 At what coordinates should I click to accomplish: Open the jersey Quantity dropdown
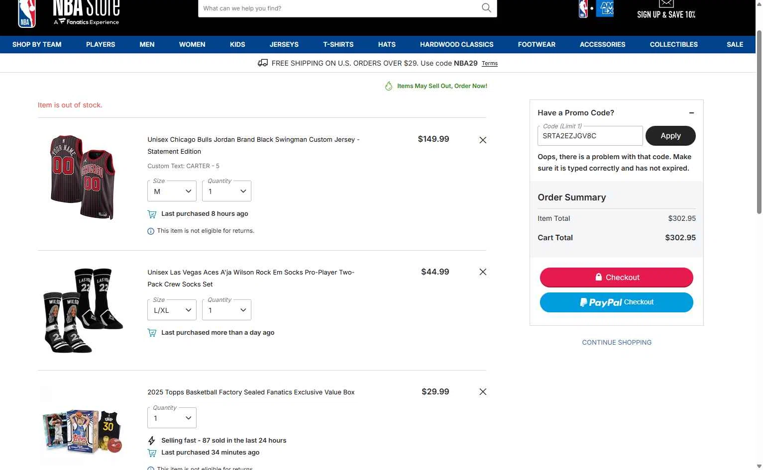tap(226, 191)
